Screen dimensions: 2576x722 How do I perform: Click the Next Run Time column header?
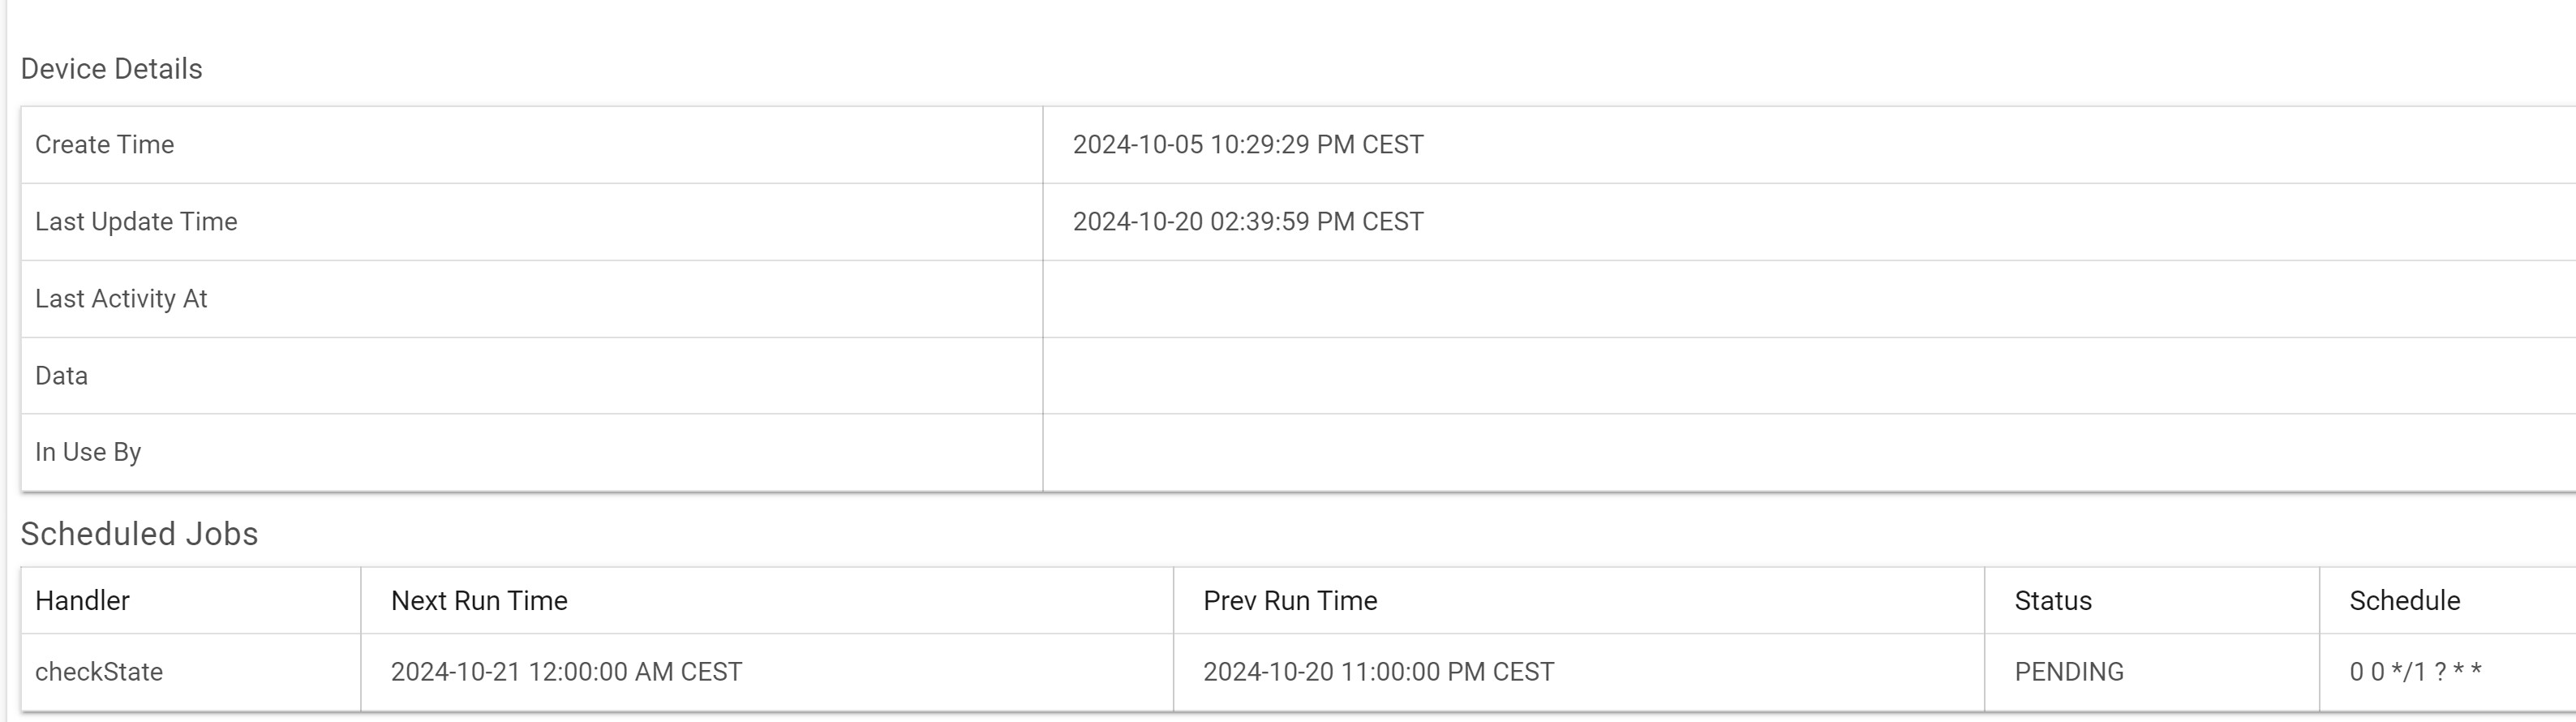pyautogui.click(x=479, y=601)
